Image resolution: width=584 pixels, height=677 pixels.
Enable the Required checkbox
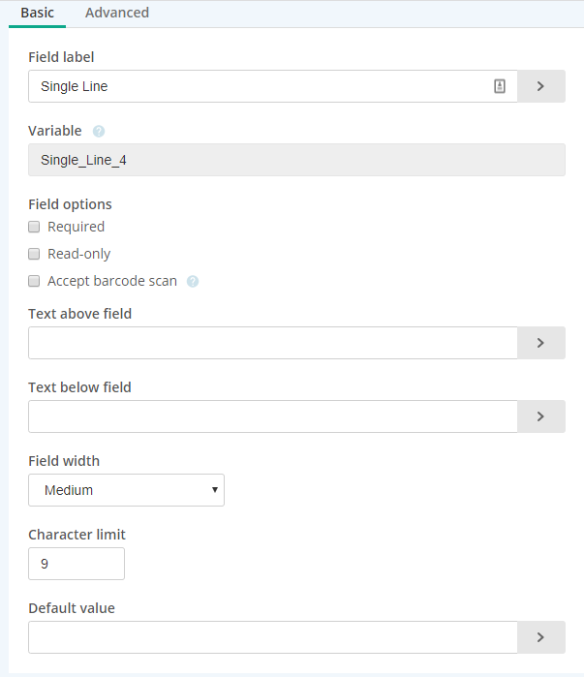click(x=34, y=227)
